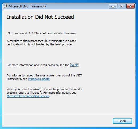The image size is (138, 129).
Task: Click the blue desktop background beside the window
Action: [137, 62]
